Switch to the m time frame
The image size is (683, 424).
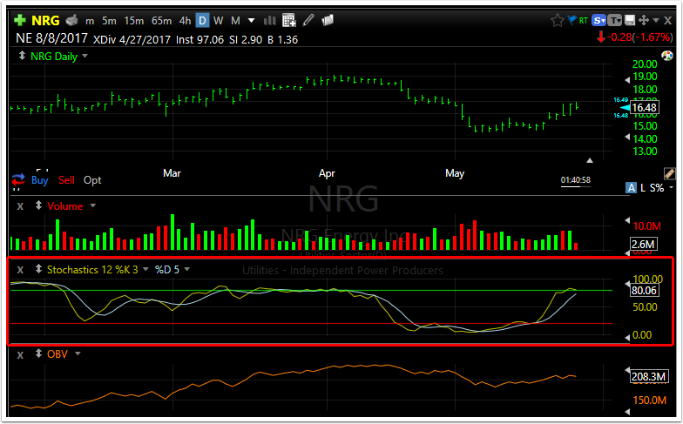(x=90, y=21)
